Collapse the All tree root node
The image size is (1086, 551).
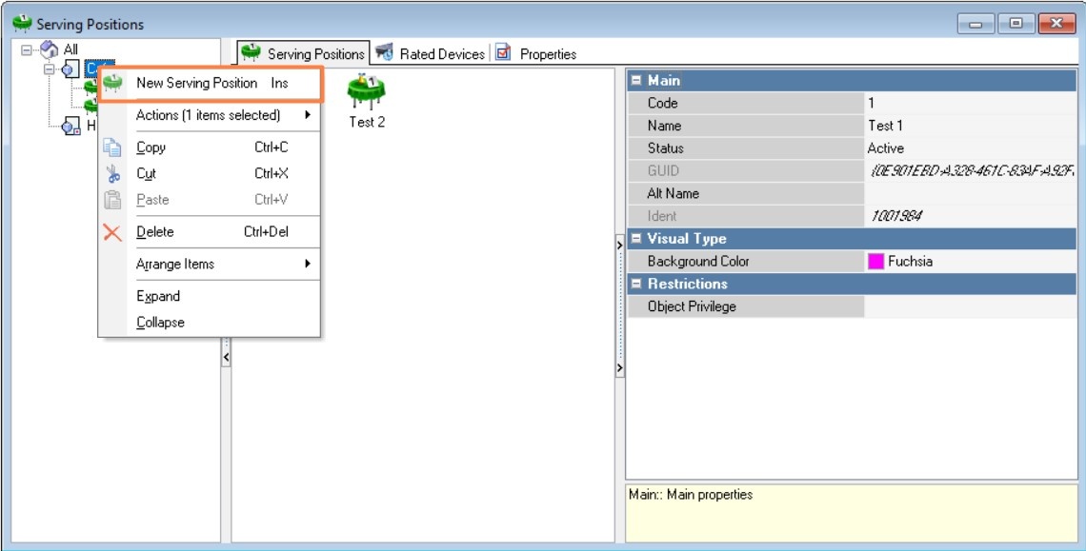pos(26,49)
